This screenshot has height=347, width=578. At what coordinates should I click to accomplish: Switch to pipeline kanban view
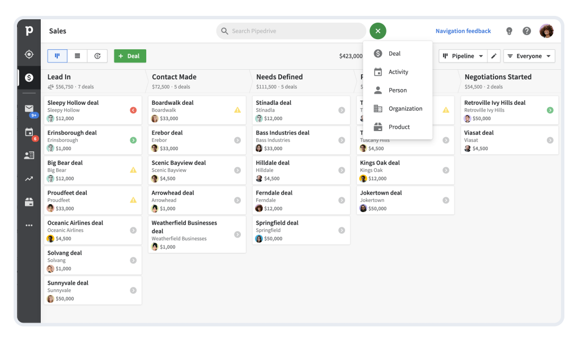pos(57,56)
